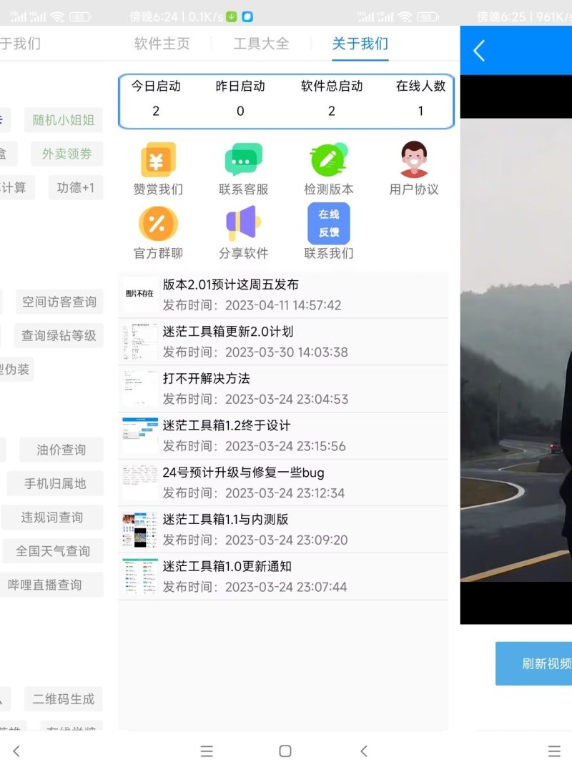Open the 油价查询 tool
Image resolution: width=572 pixels, height=772 pixels.
coord(61,450)
